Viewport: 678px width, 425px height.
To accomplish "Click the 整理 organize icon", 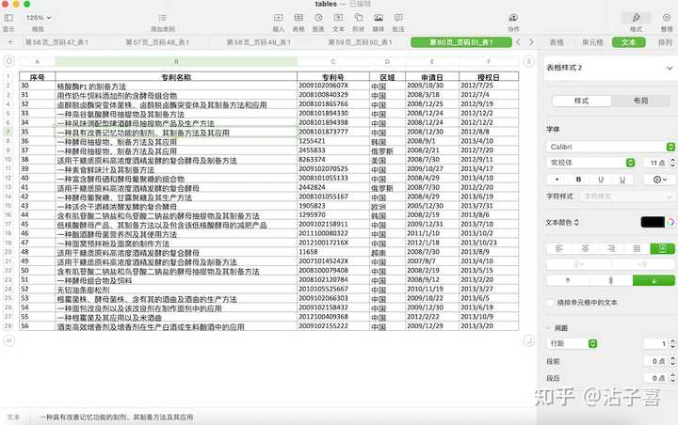I will pyautogui.click(x=667, y=18).
